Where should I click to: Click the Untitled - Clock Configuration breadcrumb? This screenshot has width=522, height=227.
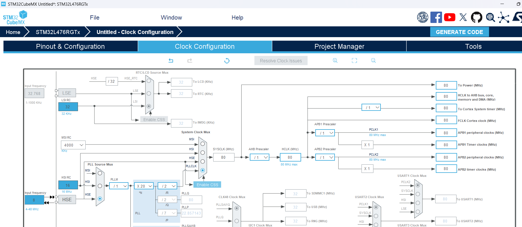pyautogui.click(x=135, y=32)
